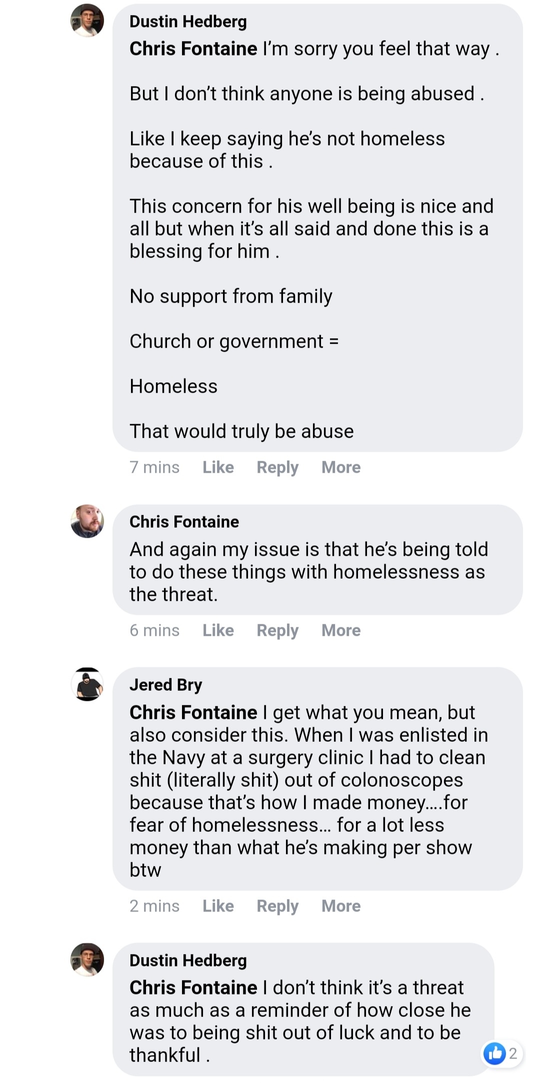This screenshot has width=540, height=1083.
Task: Reply to Jered Bry's comment
Action: click(x=277, y=906)
